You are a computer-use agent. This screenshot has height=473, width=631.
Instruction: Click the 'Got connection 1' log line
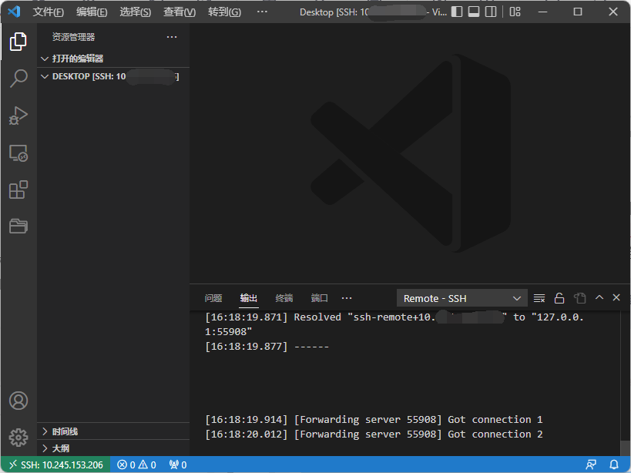[x=374, y=420]
